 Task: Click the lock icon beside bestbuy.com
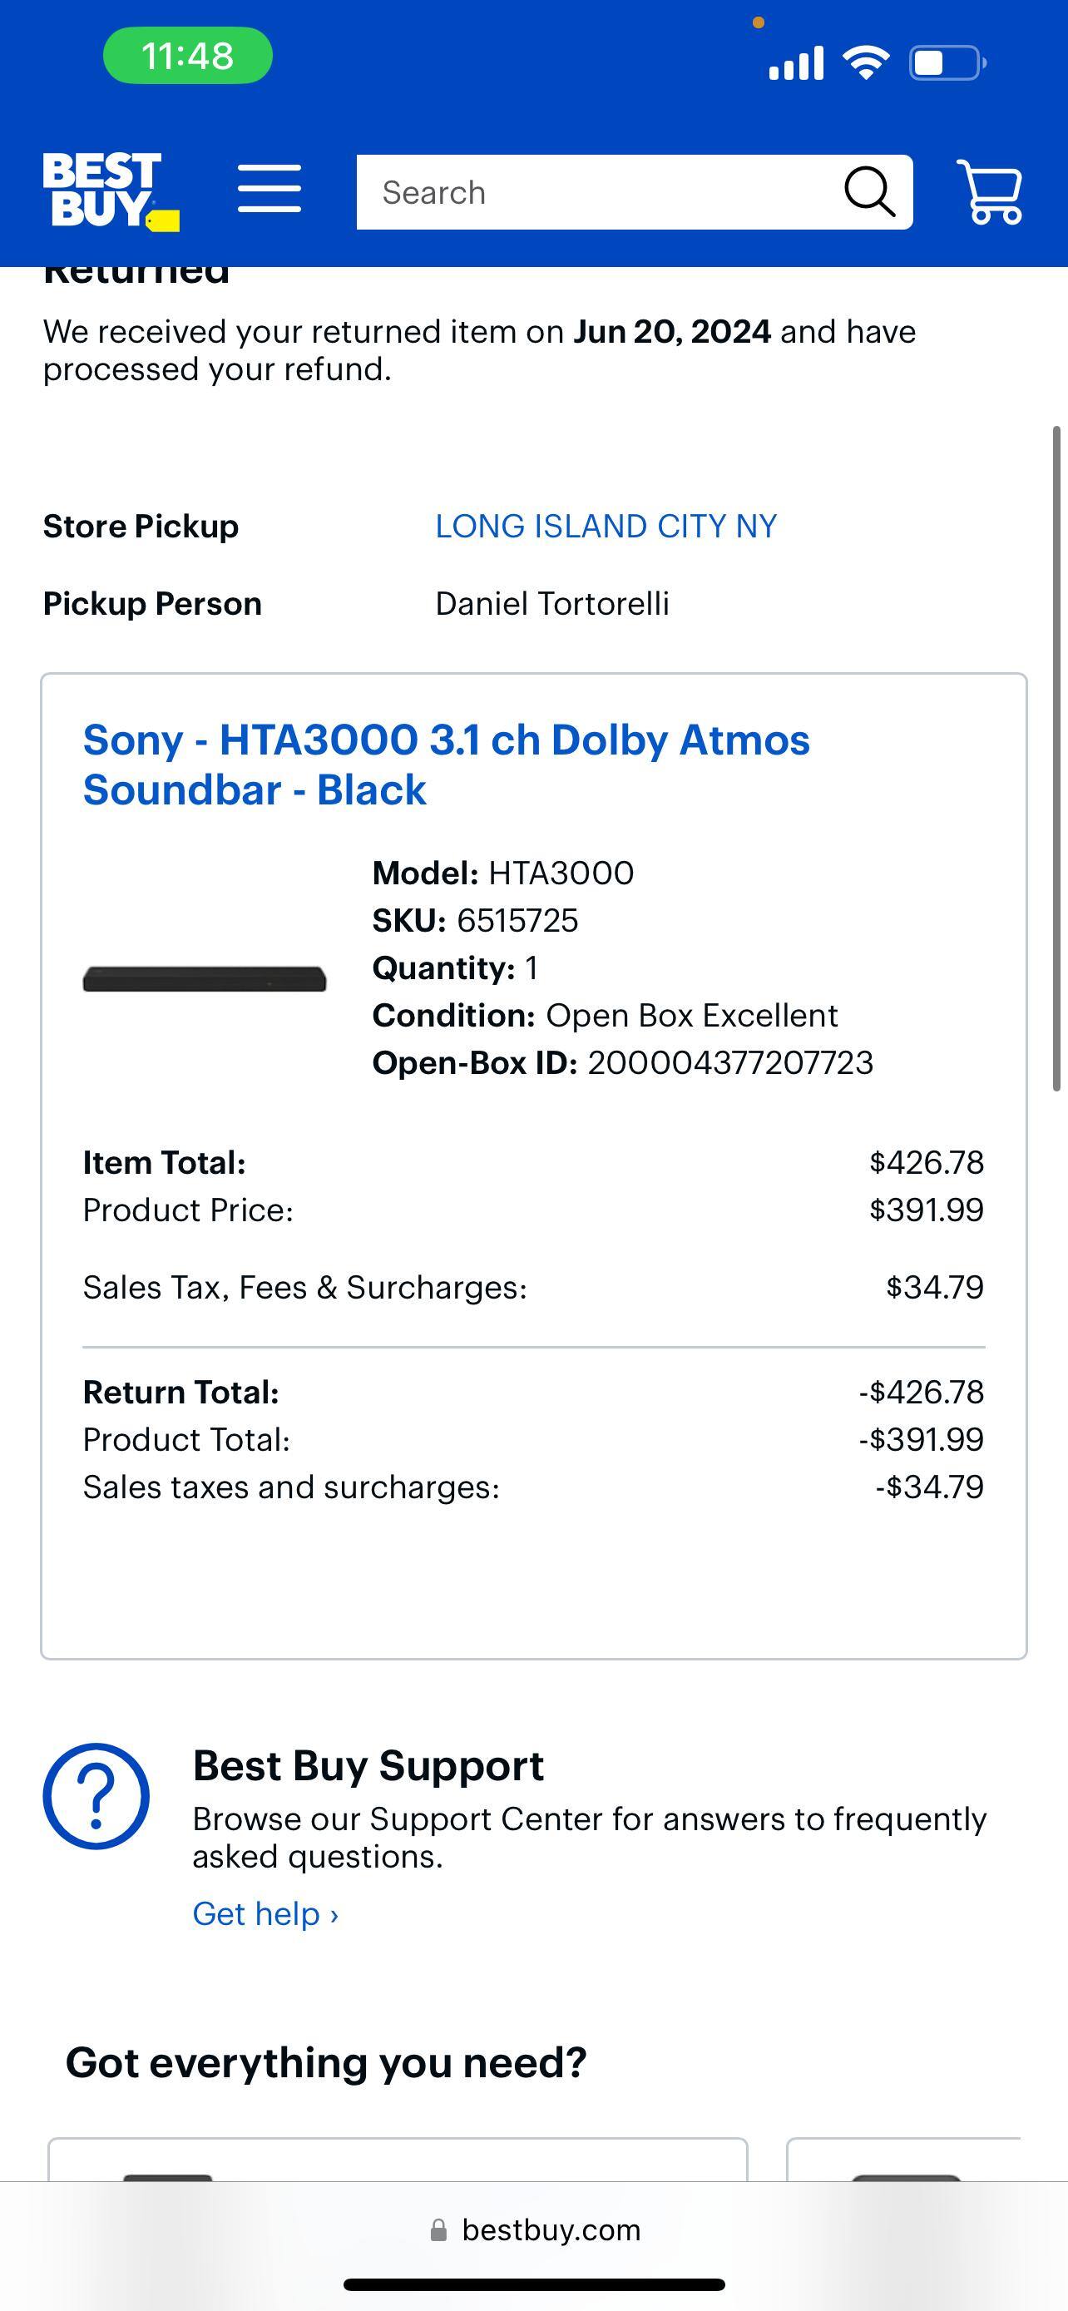point(438,2230)
